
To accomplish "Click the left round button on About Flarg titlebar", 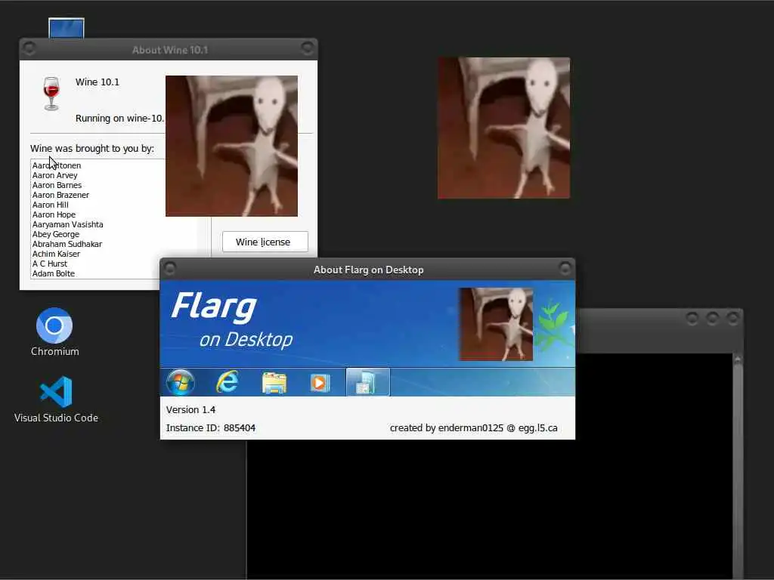I will (170, 268).
